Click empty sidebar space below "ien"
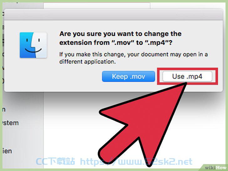The height and width of the screenshot is (171, 228). coord(22,161)
